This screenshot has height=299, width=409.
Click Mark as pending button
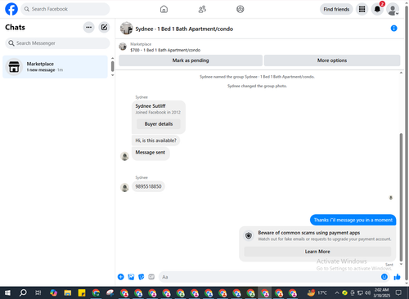coord(191,60)
